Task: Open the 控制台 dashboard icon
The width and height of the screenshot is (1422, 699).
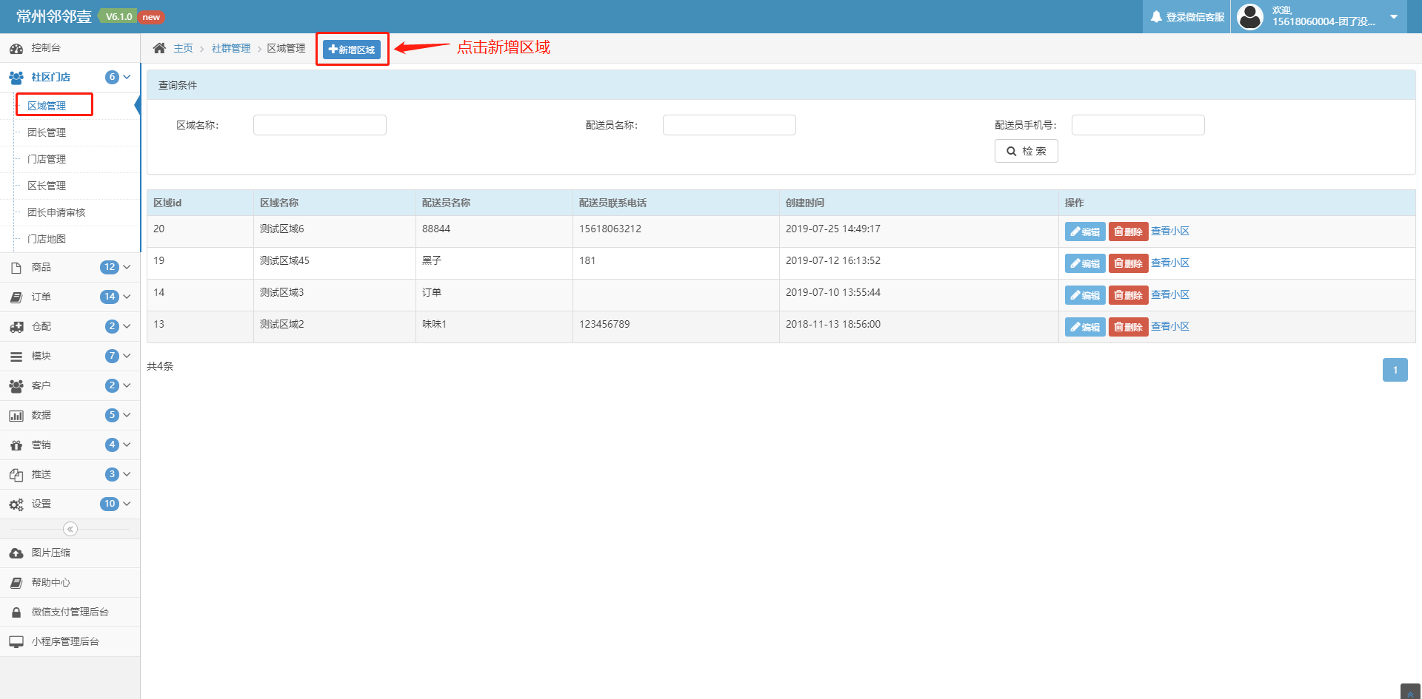Action: pyautogui.click(x=16, y=48)
